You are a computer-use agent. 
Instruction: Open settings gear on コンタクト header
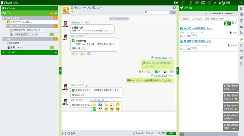(x=56, y=52)
